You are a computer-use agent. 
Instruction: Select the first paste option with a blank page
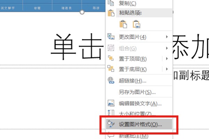[123, 24]
